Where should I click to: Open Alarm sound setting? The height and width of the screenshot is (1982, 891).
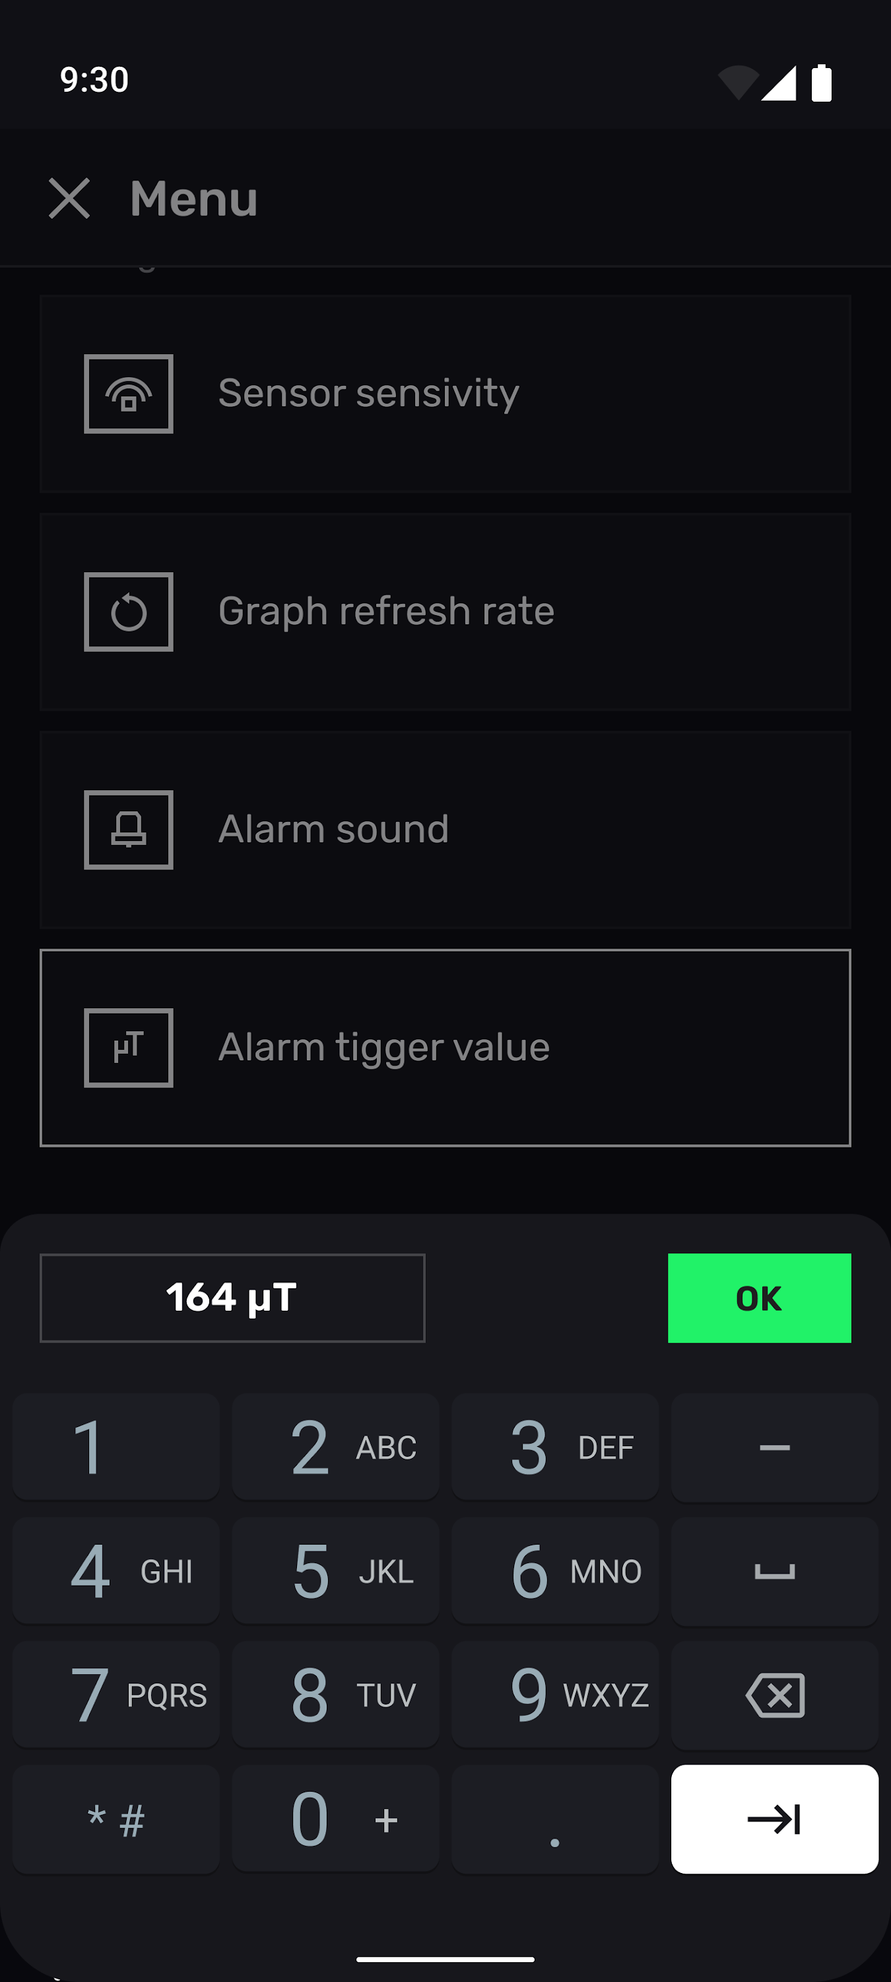(x=444, y=829)
